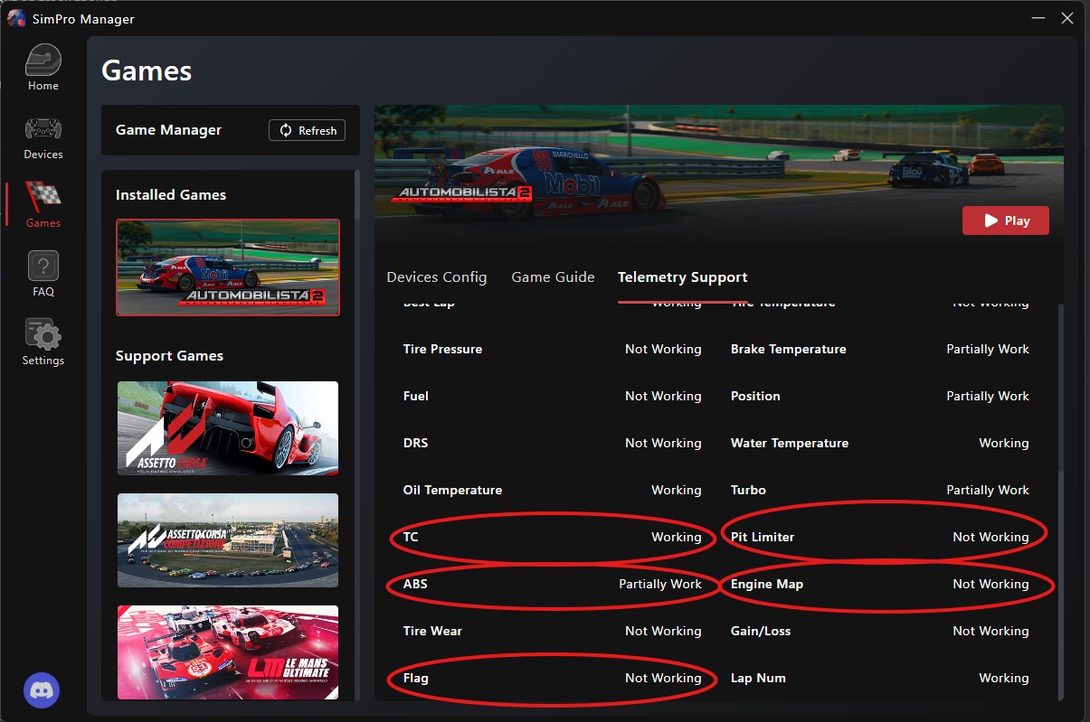This screenshot has width=1090, height=722.
Task: Click the Working status for Lap Num
Action: tap(1004, 678)
